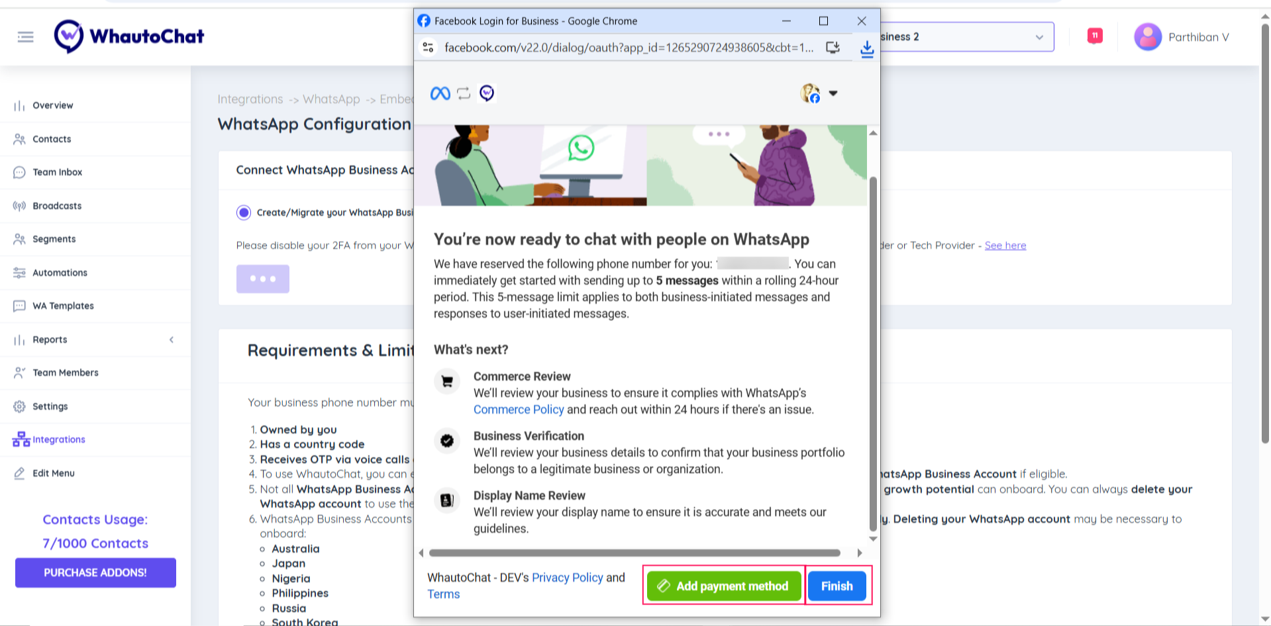Click the WhautoChat app icon in dialog header
This screenshot has width=1271, height=626.
pos(487,93)
